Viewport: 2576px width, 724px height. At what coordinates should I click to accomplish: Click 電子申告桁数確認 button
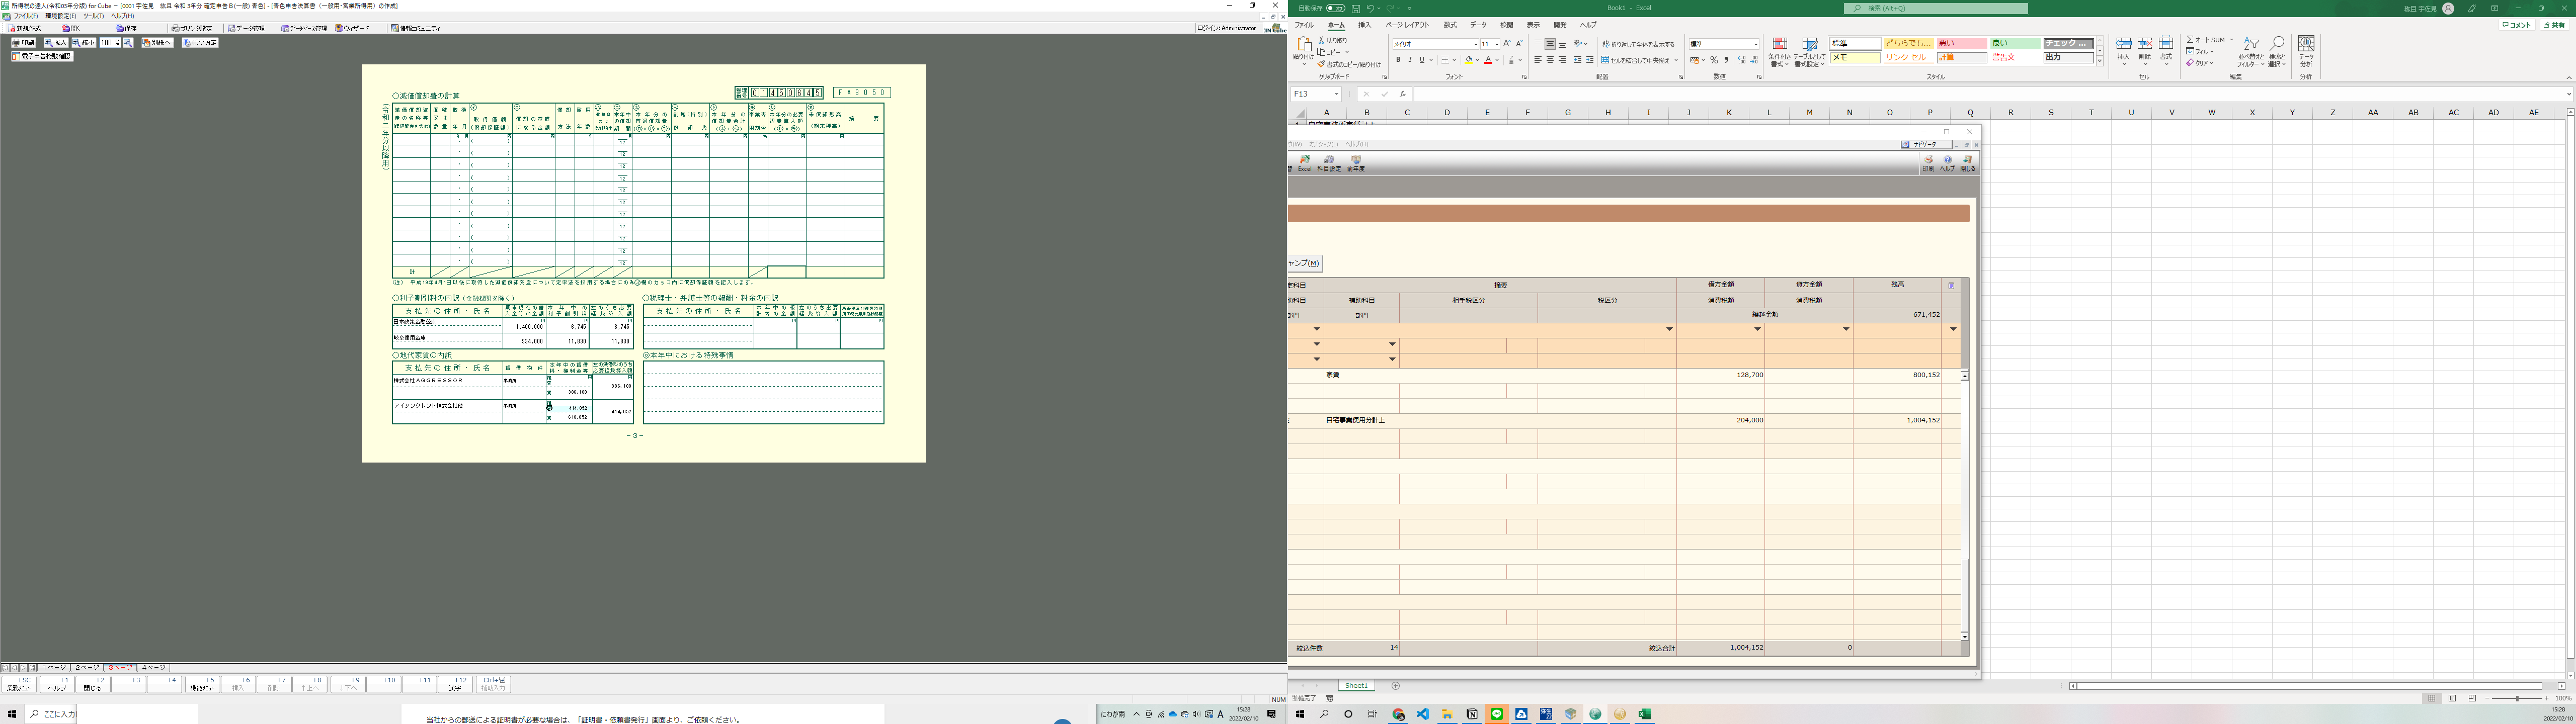42,57
